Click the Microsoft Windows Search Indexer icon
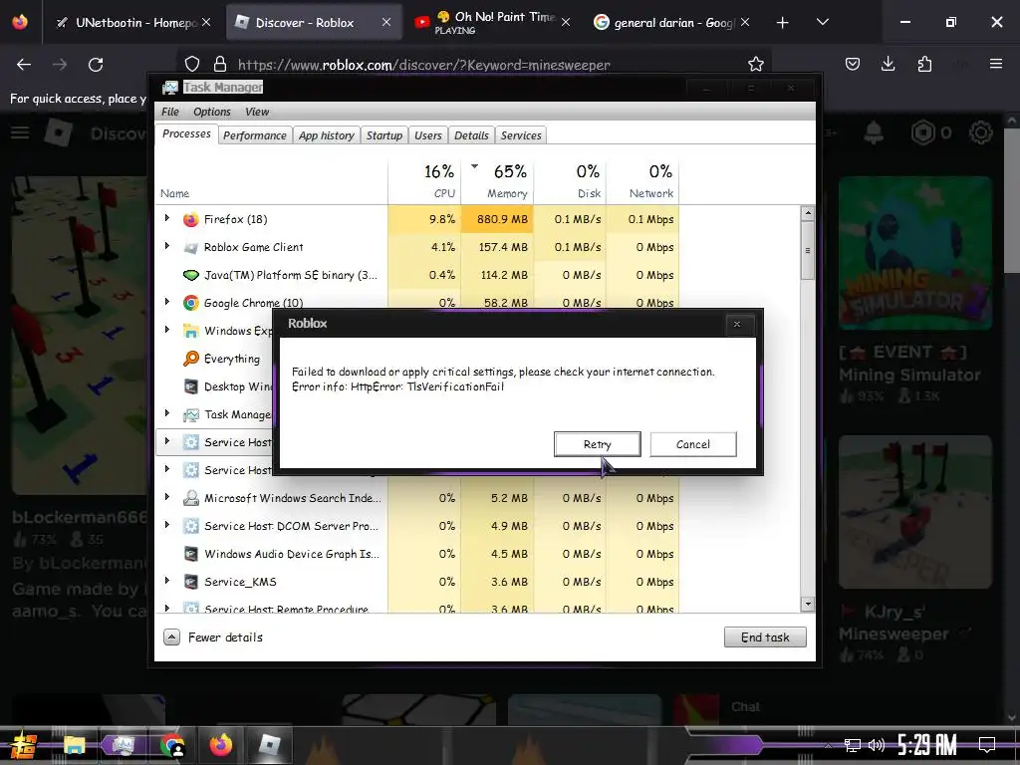The width and height of the screenshot is (1020, 765). click(x=190, y=498)
